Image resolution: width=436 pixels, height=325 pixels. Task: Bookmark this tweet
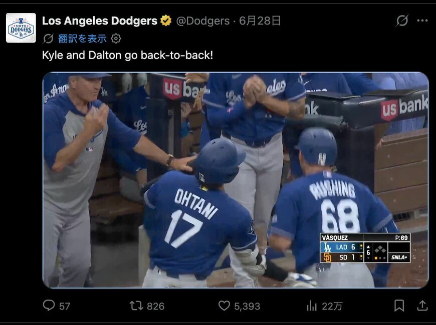[x=399, y=305]
